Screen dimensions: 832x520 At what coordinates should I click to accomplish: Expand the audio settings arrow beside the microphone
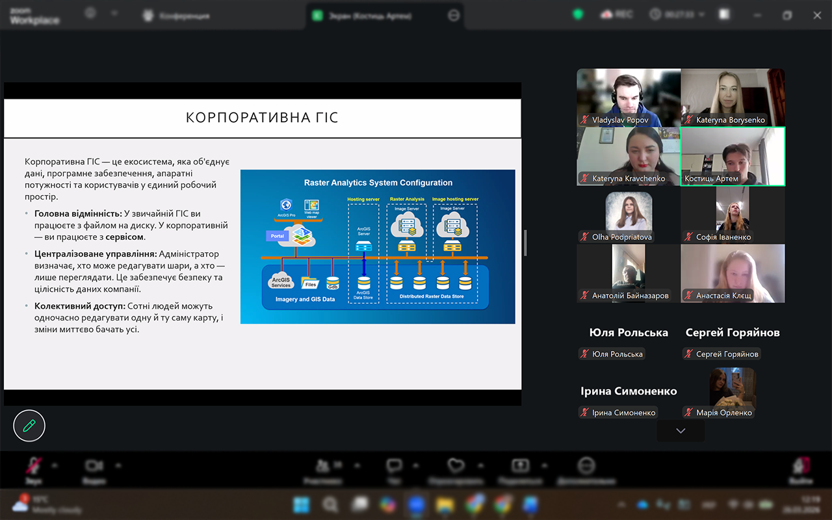(x=55, y=465)
